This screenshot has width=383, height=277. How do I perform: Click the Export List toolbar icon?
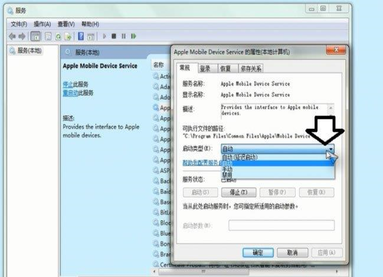pyautogui.click(x=68, y=37)
